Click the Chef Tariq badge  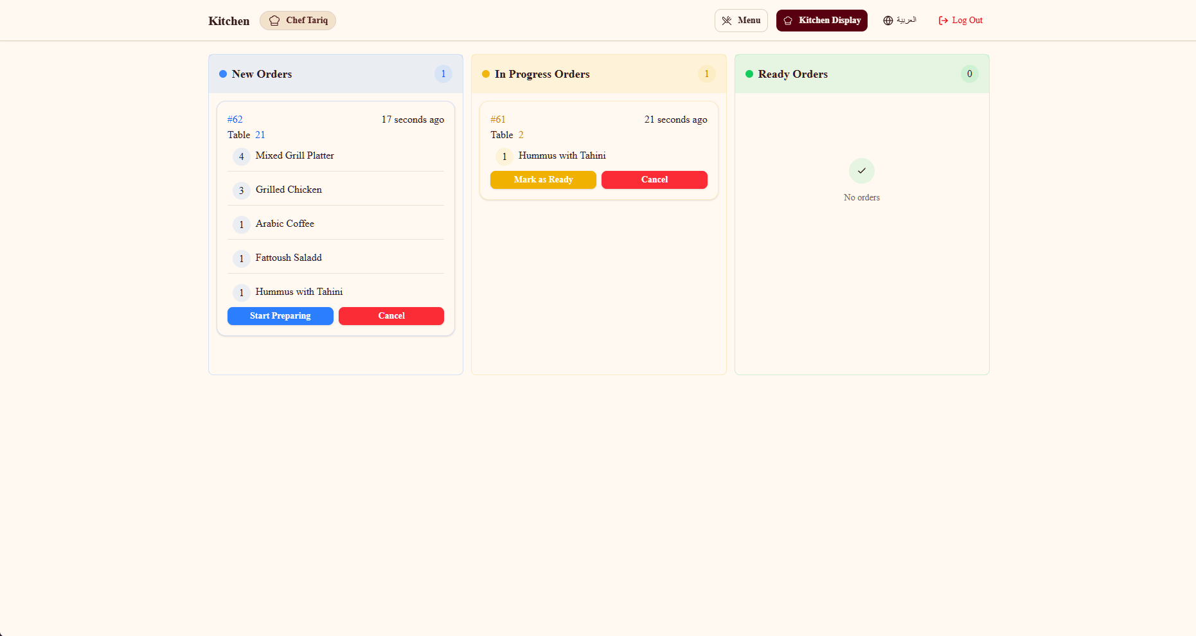298,21
